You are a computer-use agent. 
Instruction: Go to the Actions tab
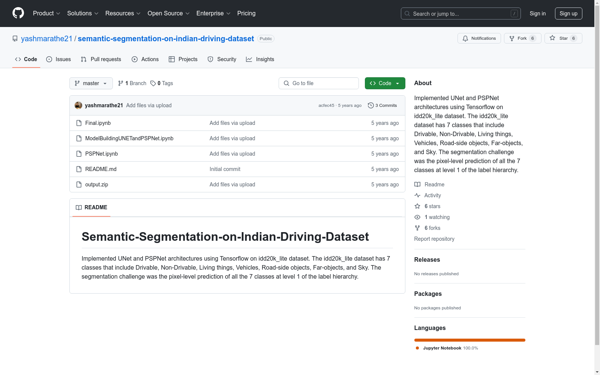point(145,59)
